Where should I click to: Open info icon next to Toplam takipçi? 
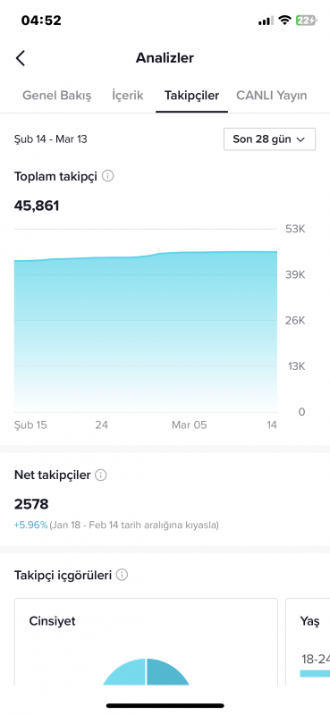(x=107, y=176)
